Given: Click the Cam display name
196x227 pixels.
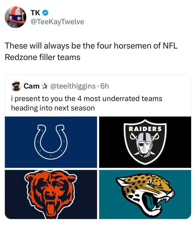Looking at the screenshot, I should [x=31, y=86].
